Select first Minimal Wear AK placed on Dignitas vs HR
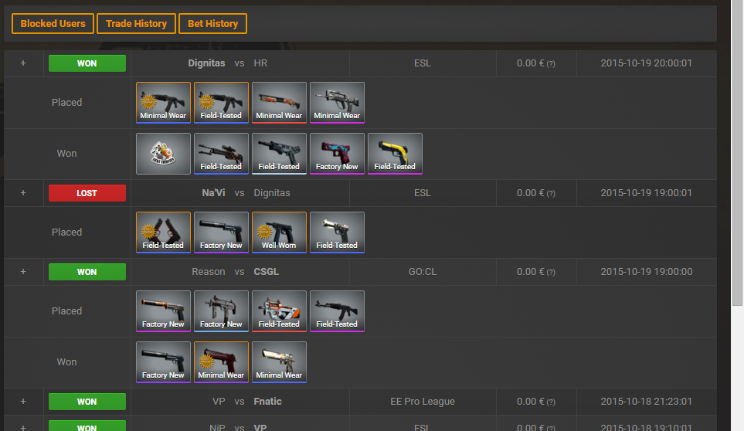 163,103
